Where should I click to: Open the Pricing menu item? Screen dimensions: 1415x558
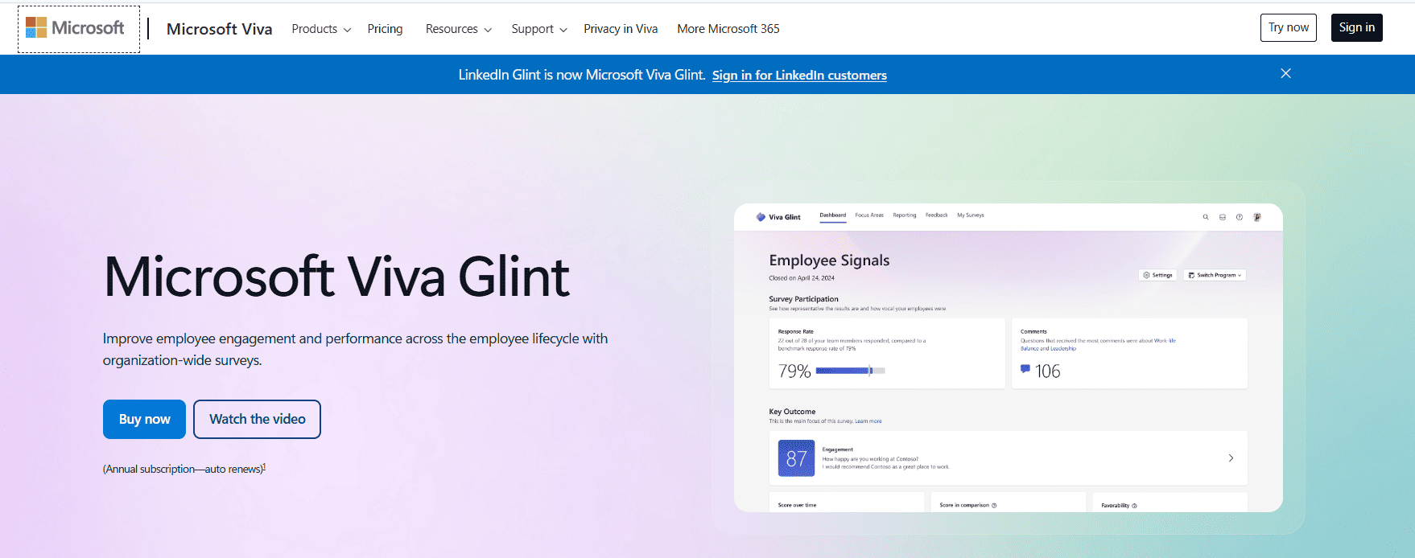385,29
